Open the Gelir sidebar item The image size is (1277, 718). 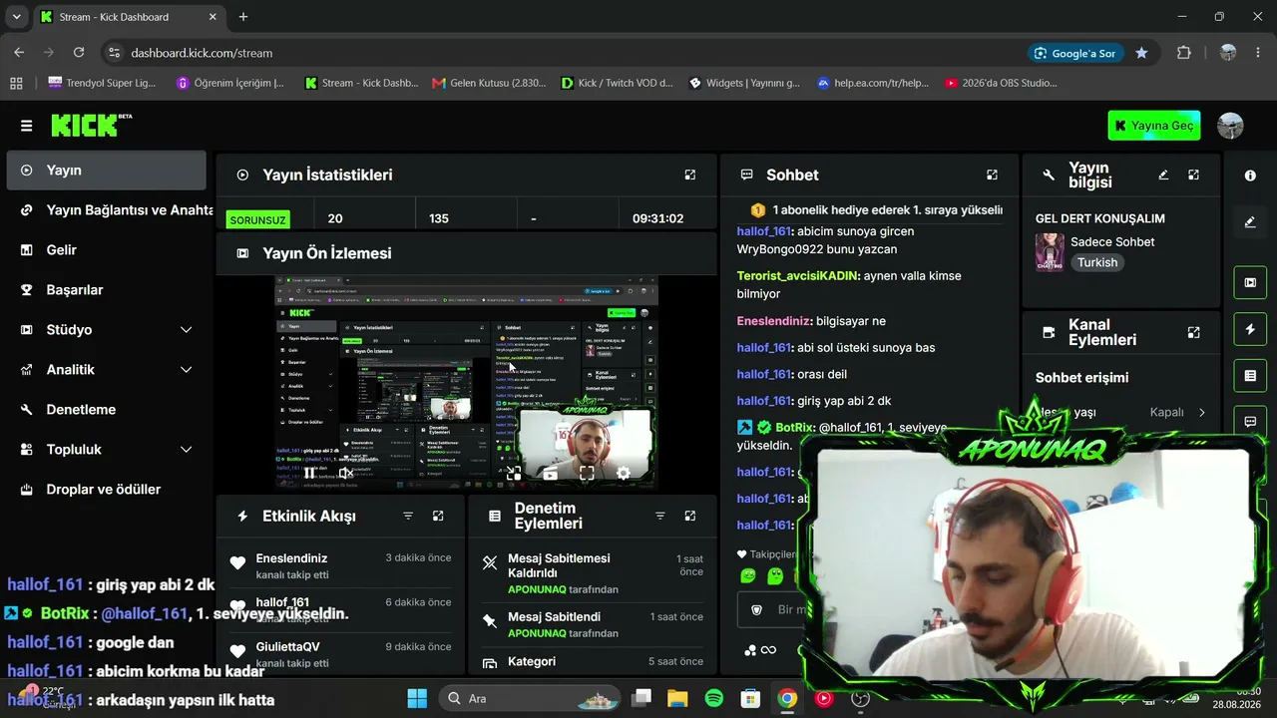tap(106, 250)
